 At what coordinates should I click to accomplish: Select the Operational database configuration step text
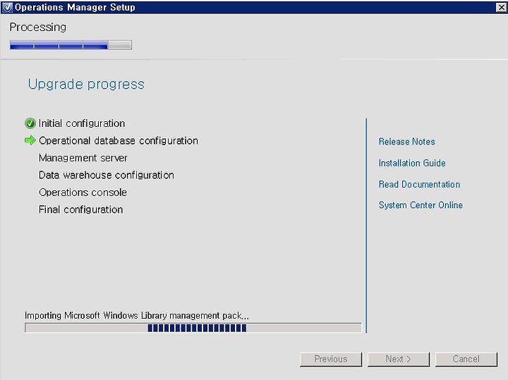[119, 140]
